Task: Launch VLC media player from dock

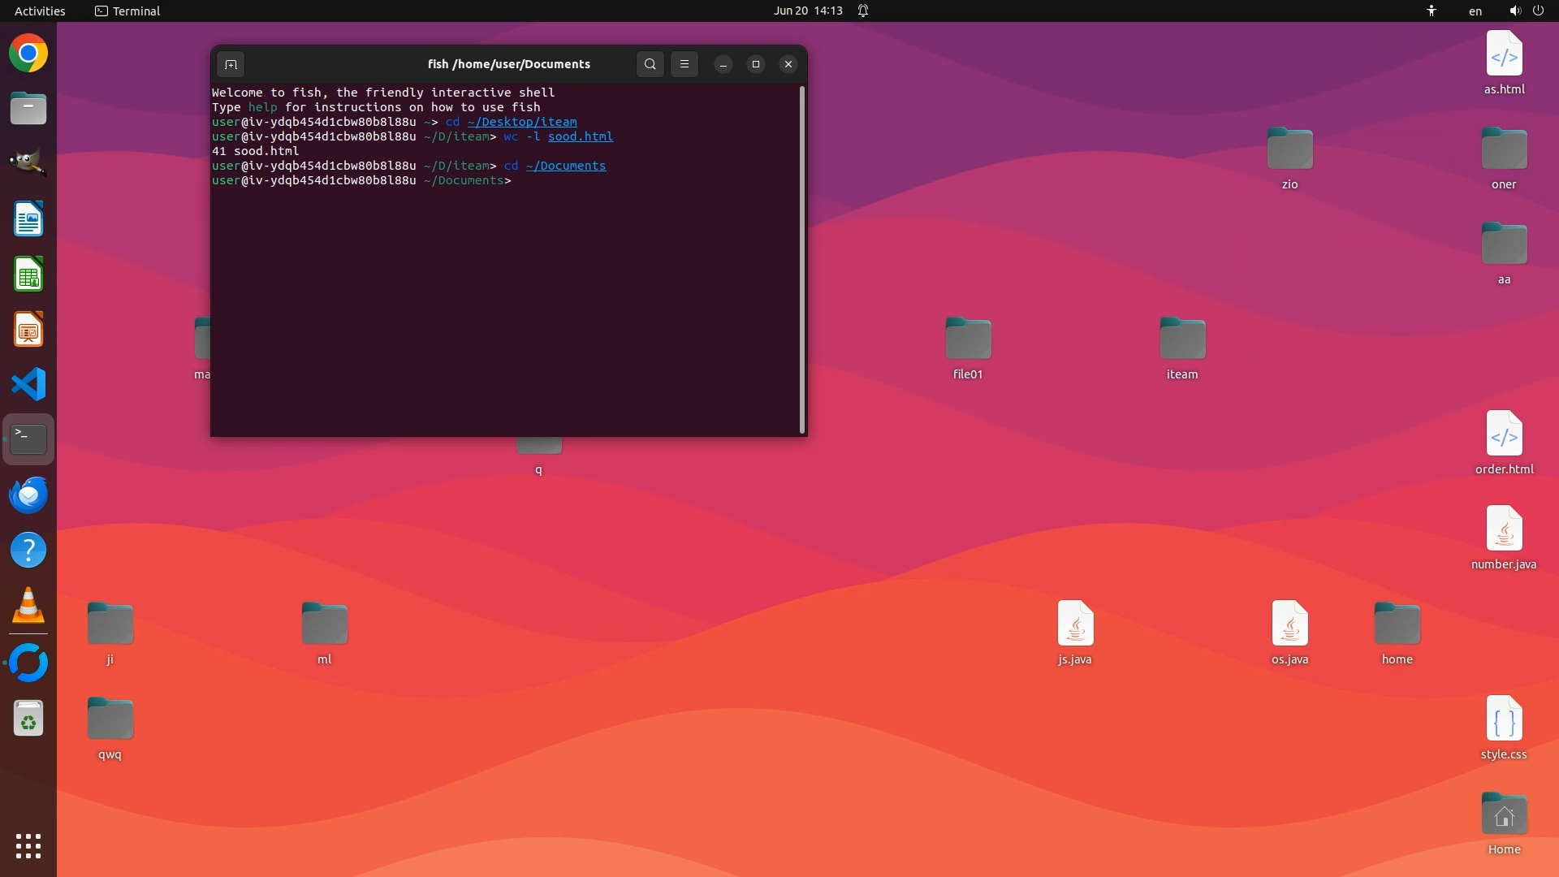Action: [x=28, y=606]
